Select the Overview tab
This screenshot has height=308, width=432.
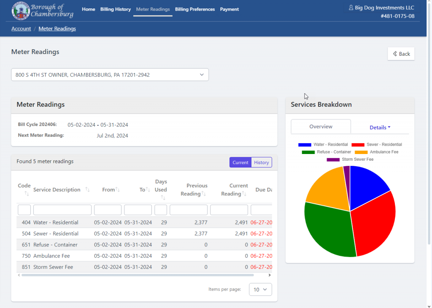[321, 127]
